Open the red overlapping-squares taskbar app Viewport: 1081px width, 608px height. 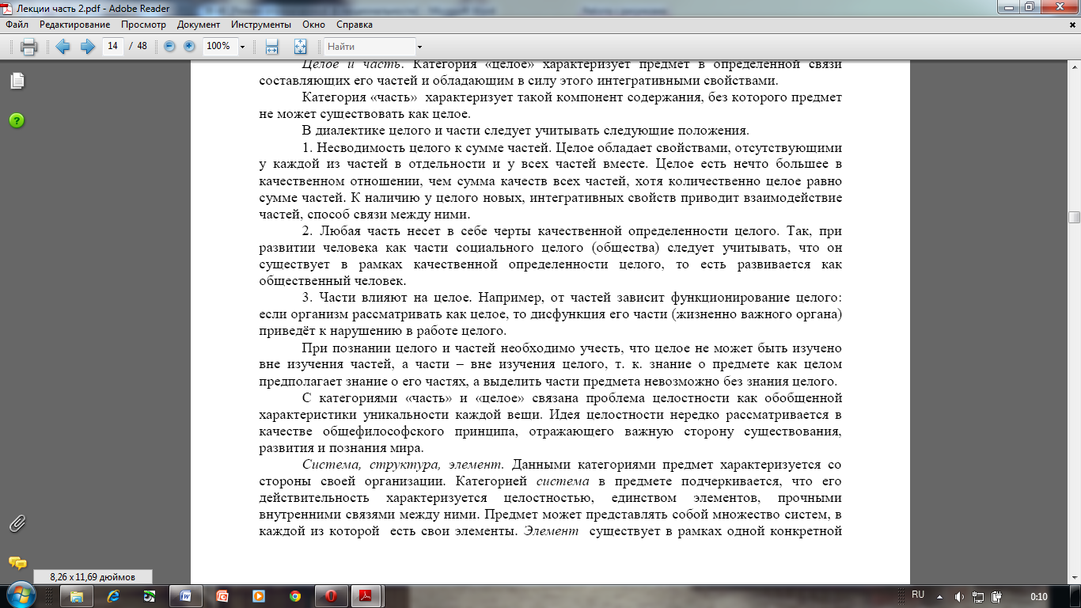coord(222,596)
